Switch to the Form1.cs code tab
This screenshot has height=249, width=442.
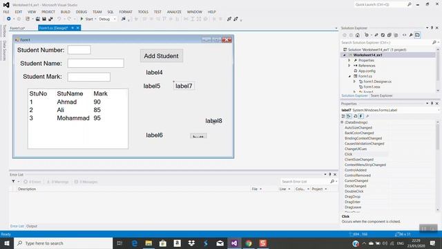coord(17,28)
